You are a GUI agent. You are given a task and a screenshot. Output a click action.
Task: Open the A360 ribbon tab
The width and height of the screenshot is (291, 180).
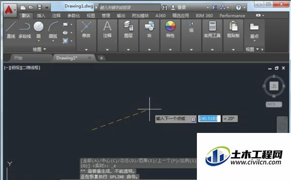click(x=161, y=16)
